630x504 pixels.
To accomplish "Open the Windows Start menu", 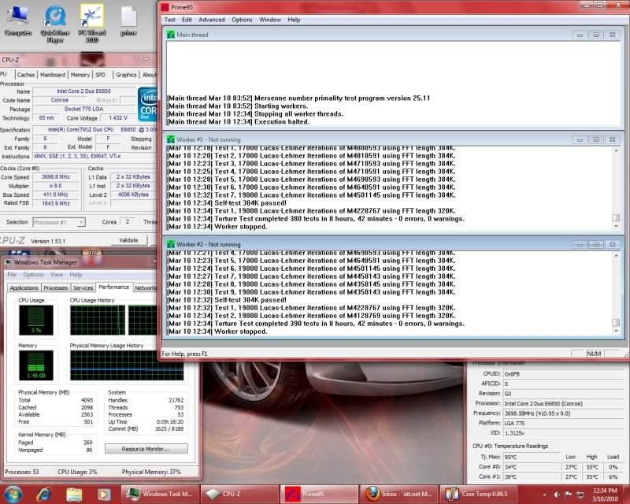I will (13, 494).
